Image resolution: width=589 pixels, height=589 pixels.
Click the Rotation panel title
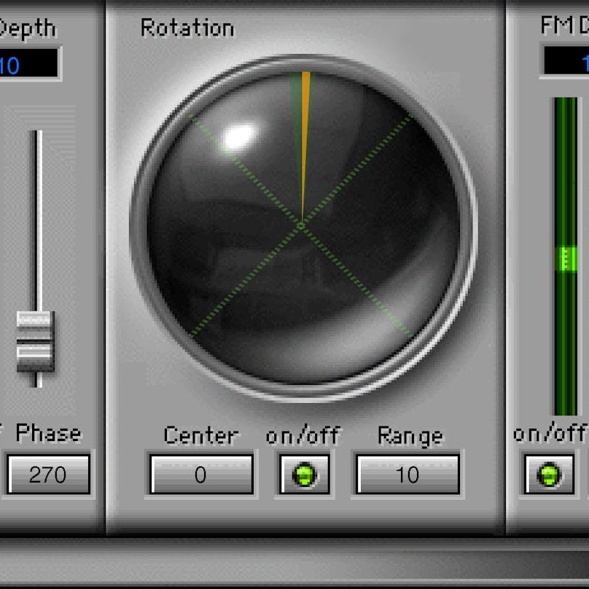pos(187,27)
